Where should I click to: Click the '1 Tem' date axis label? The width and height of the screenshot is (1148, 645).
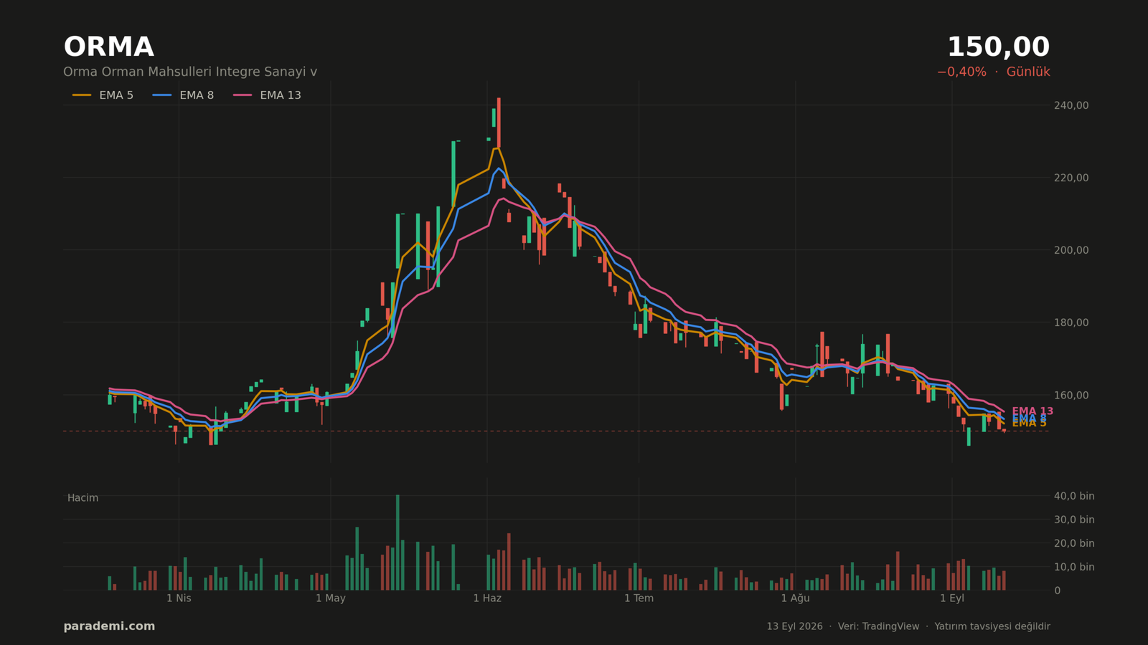click(639, 598)
